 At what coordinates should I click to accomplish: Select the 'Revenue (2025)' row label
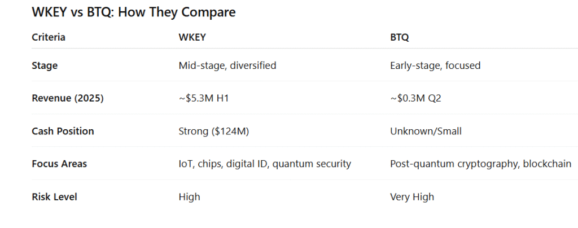tap(68, 98)
